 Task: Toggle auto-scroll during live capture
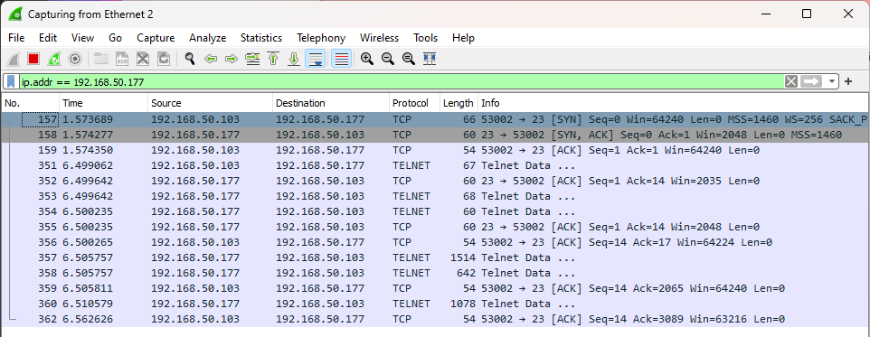pos(315,59)
